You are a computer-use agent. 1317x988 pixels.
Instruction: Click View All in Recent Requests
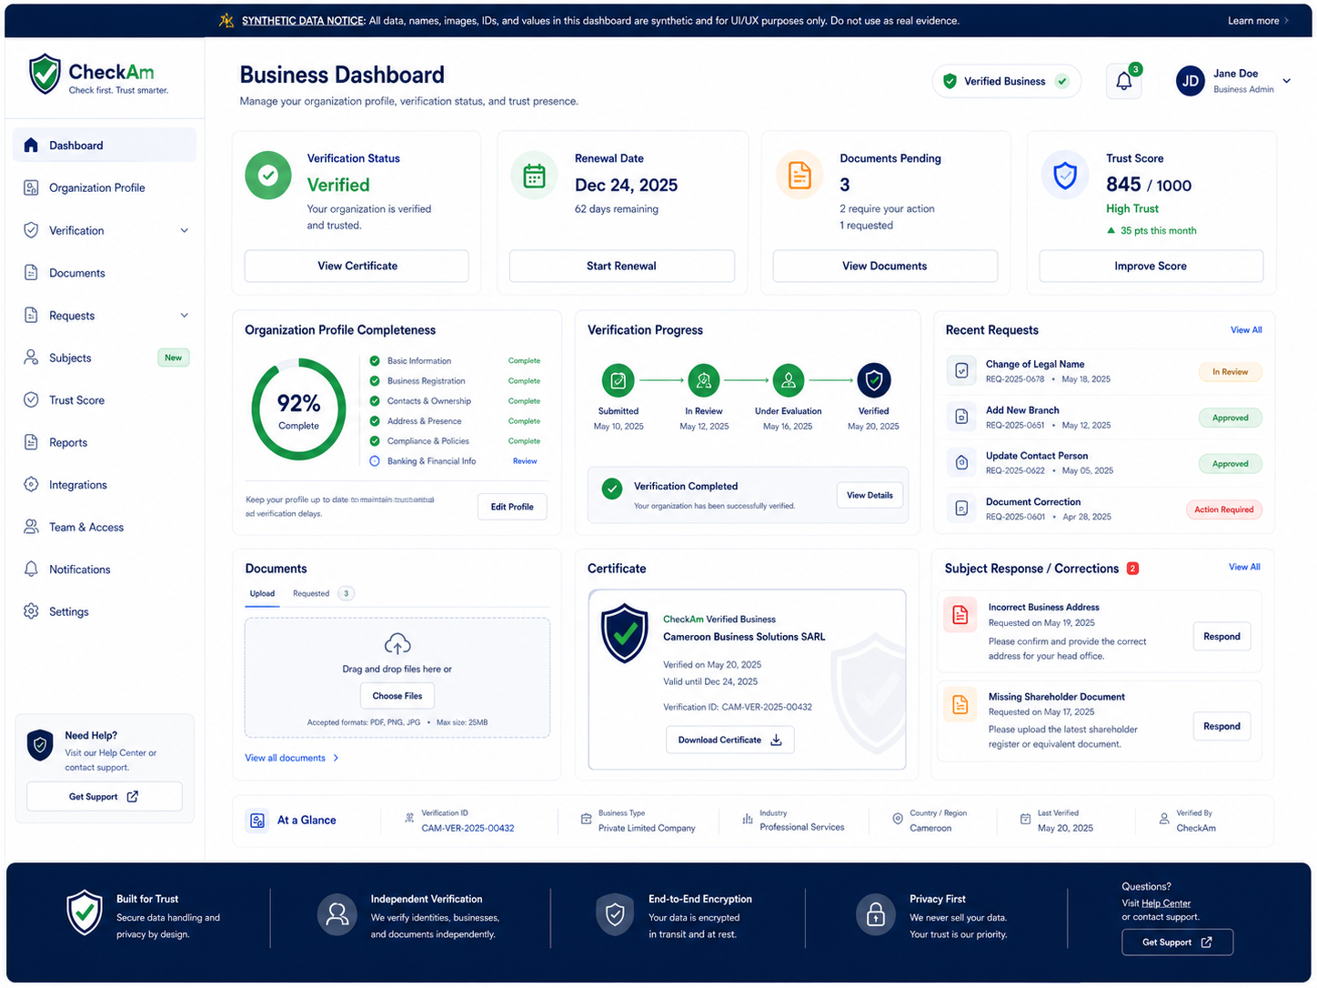tap(1246, 330)
